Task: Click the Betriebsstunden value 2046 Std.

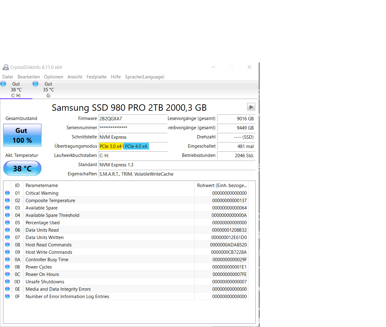Action: pyautogui.click(x=236, y=156)
